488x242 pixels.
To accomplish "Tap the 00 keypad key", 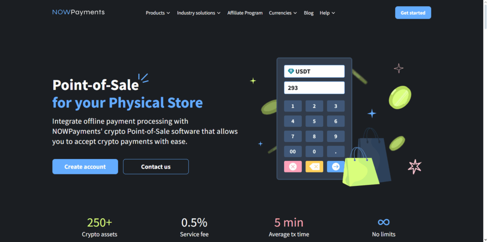I will (293, 151).
